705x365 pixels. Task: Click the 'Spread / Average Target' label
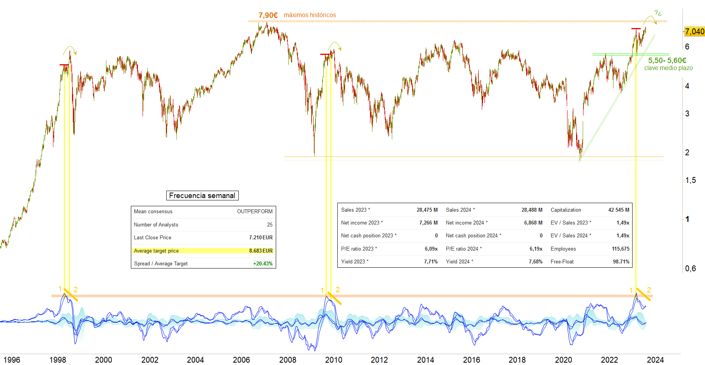click(x=160, y=264)
